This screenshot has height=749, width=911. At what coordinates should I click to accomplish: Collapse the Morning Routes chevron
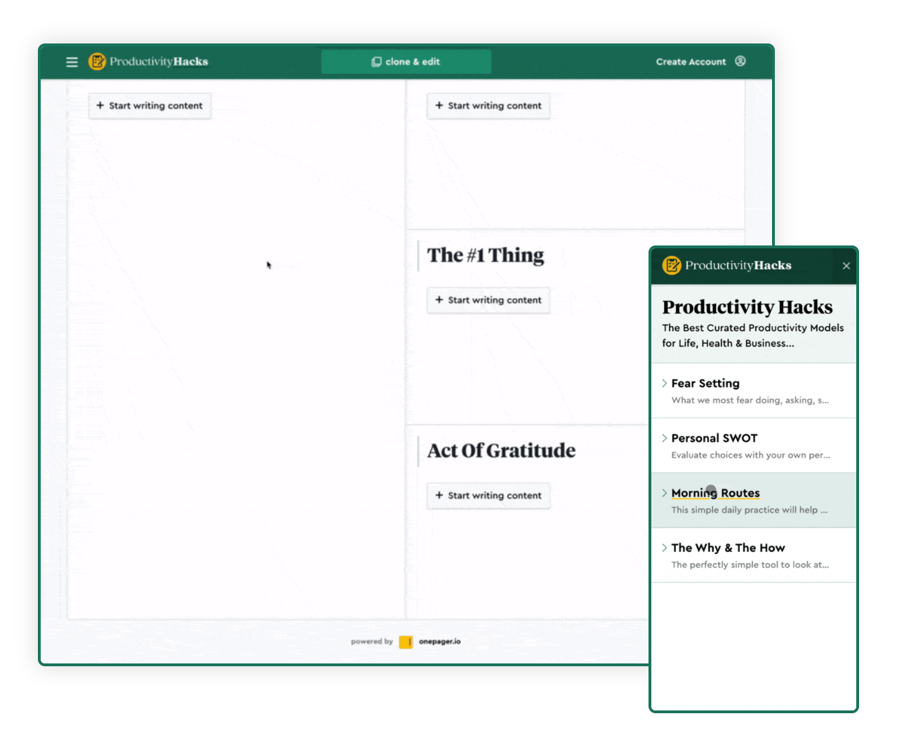pos(664,493)
